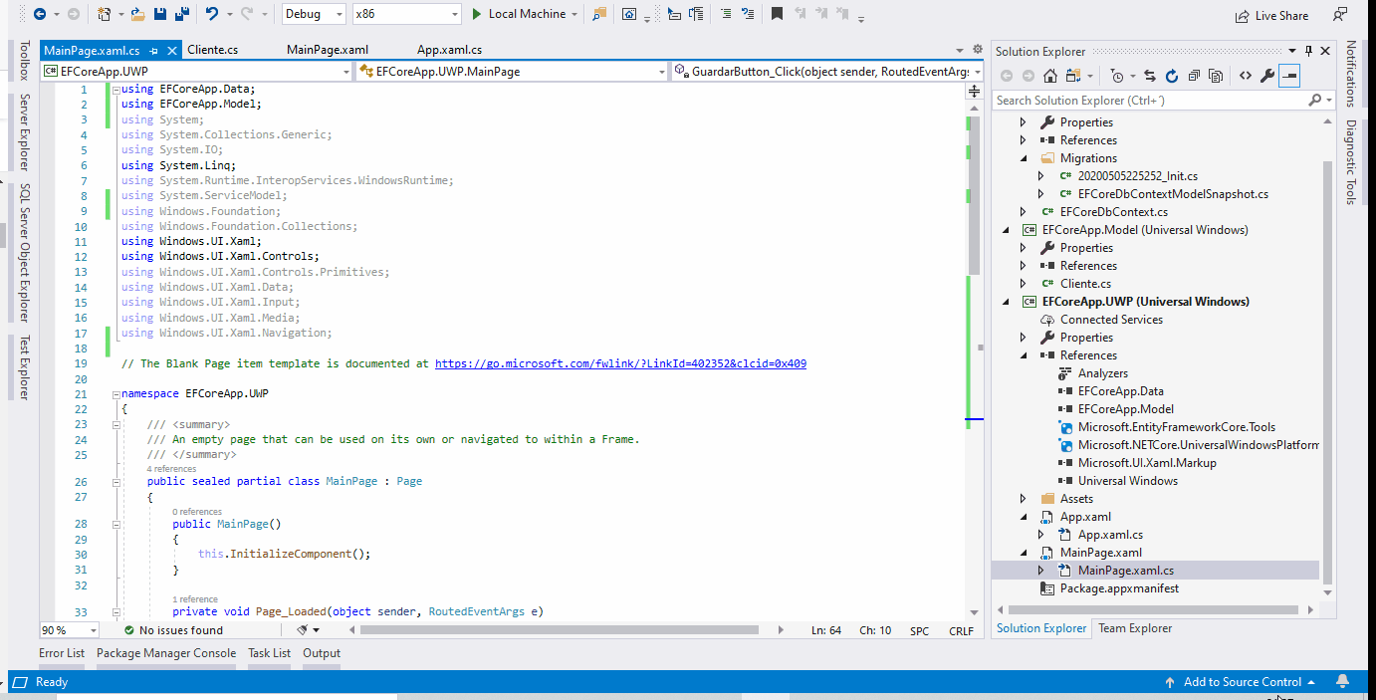Pin the Solution Explorer panel
Screen dimensions: 1376x700
[1307, 51]
